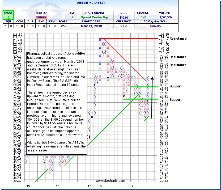
Task: Click the SECTOR column header
Action: [x=41, y=13]
